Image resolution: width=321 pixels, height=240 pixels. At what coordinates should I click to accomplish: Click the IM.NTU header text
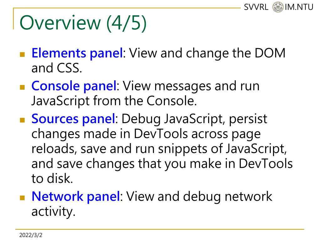coord(299,7)
